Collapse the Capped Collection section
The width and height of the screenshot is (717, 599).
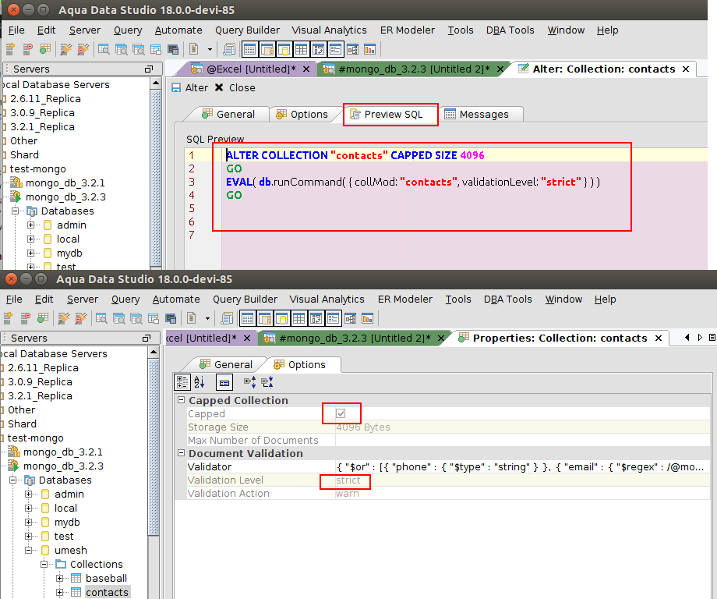(x=181, y=400)
